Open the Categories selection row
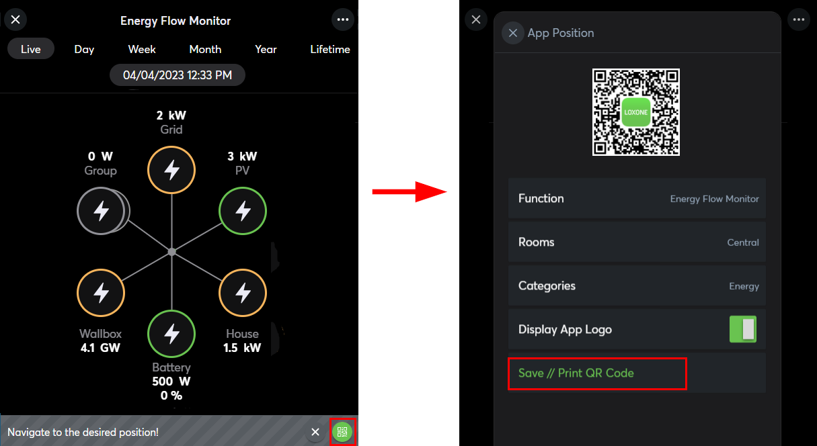Viewport: 817px width, 446px height. pos(637,286)
